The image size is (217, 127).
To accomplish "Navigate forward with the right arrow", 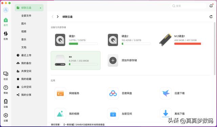I will 58,17.
